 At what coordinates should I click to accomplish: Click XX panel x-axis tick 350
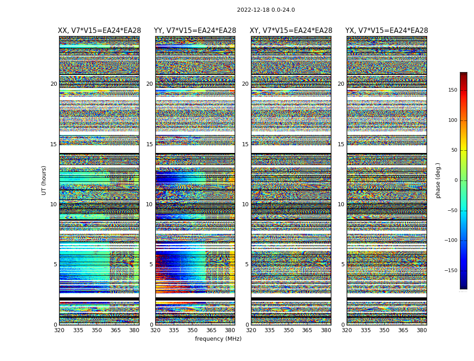(x=97, y=330)
